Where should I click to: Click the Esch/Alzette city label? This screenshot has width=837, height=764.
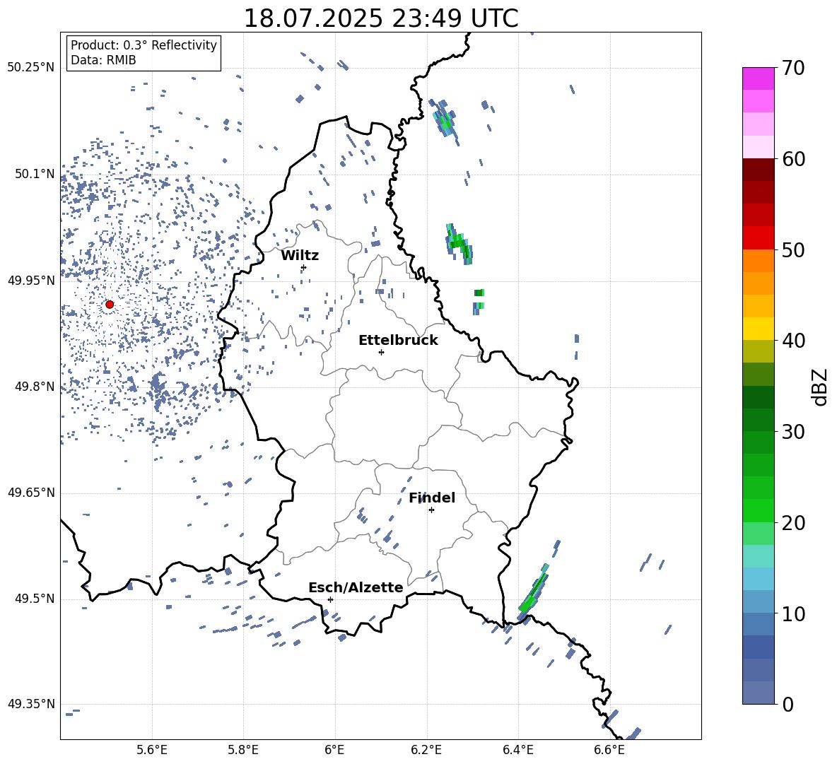[356, 587]
